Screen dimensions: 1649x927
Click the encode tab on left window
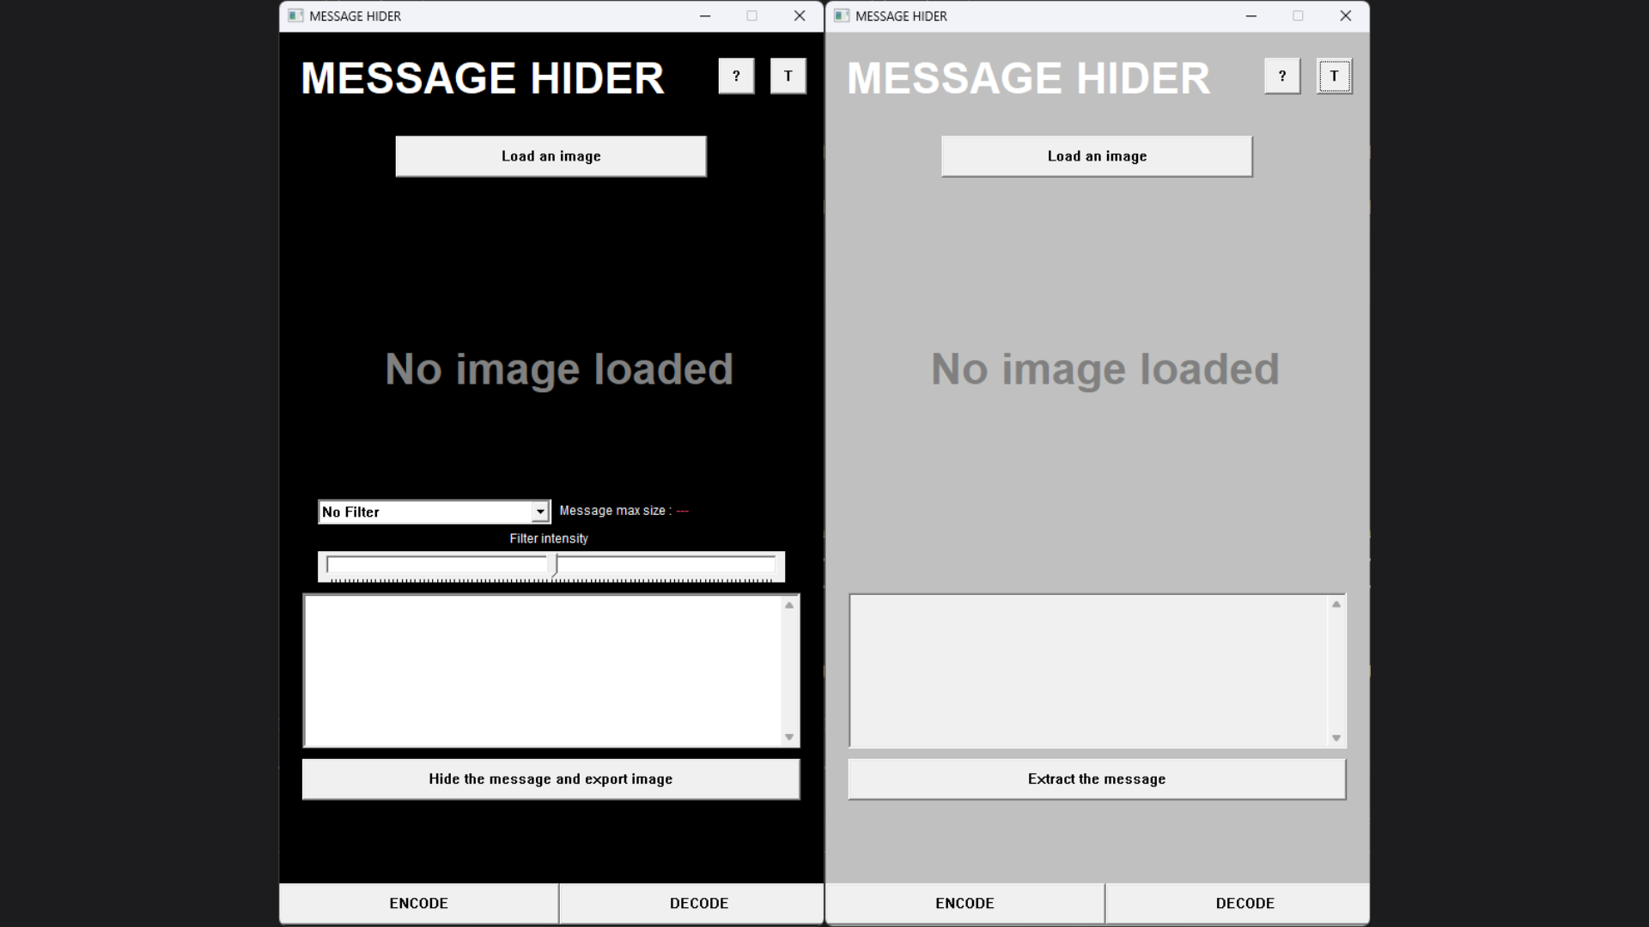coord(418,902)
